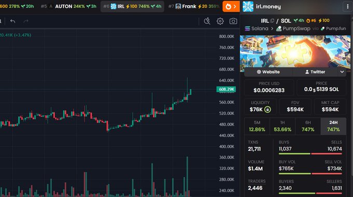Take a chart snapshot with camera icon
Viewport: 353px width, 197px height.
click(x=233, y=21)
